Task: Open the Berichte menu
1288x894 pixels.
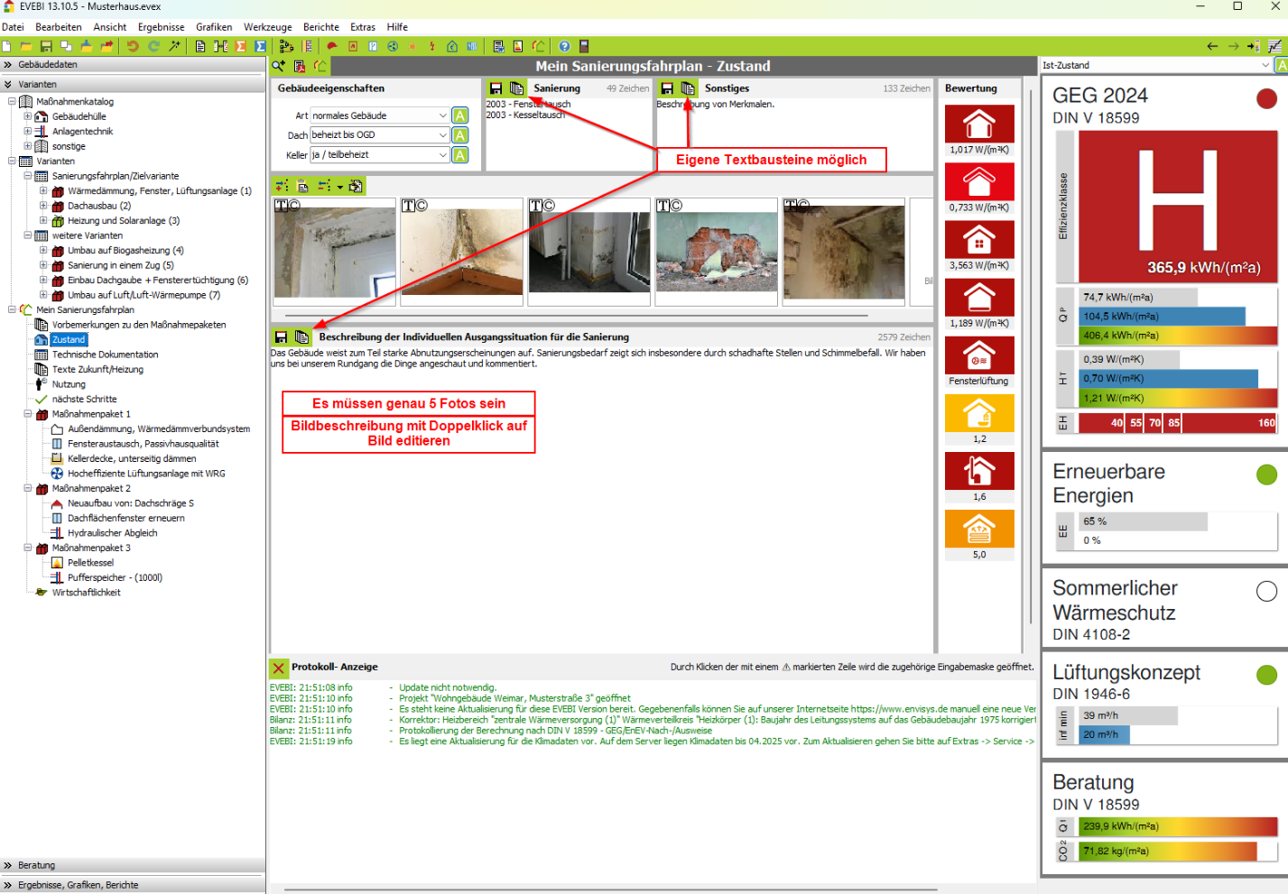Action: coord(320,27)
